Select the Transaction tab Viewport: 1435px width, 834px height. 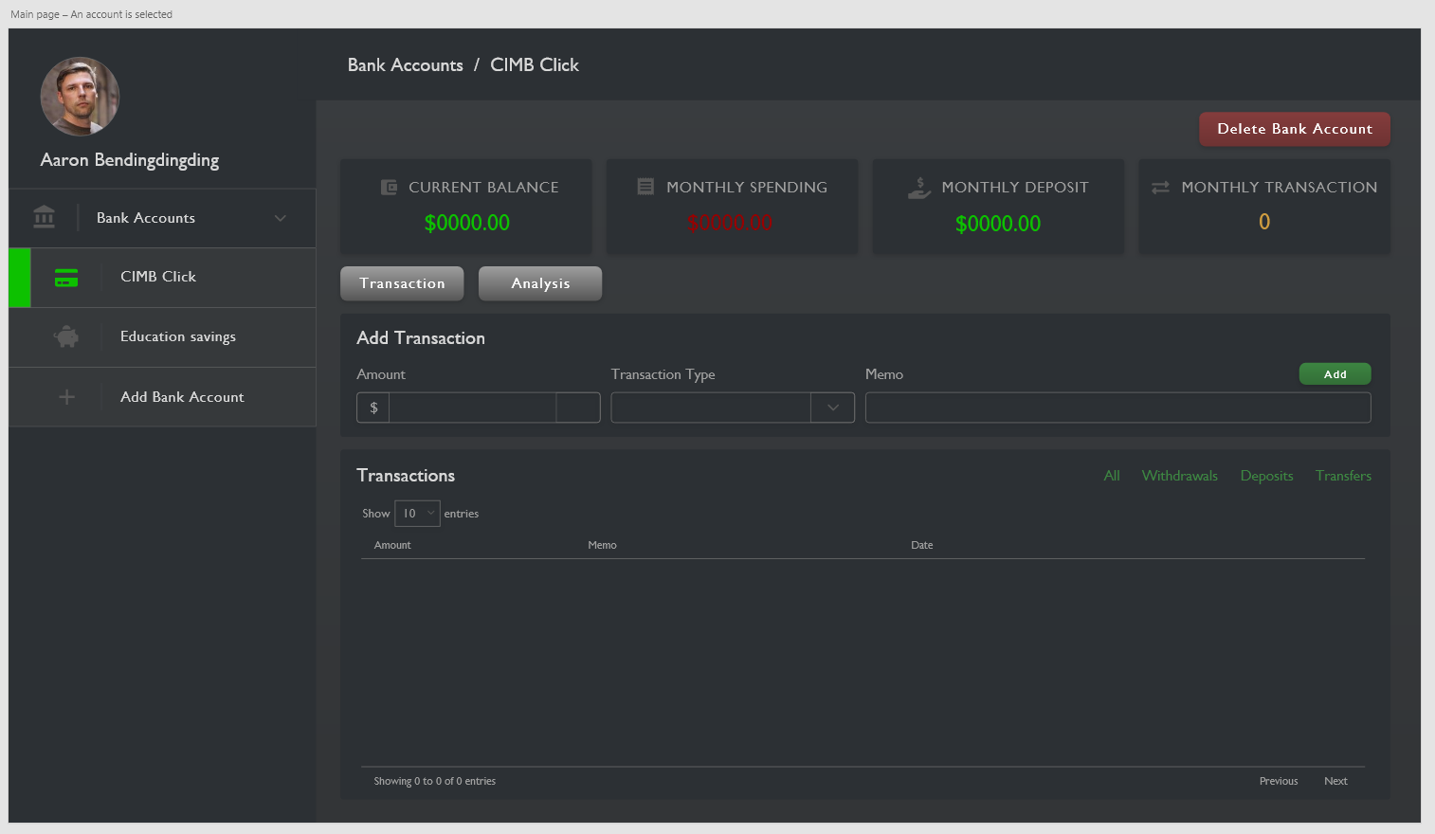[x=402, y=282]
